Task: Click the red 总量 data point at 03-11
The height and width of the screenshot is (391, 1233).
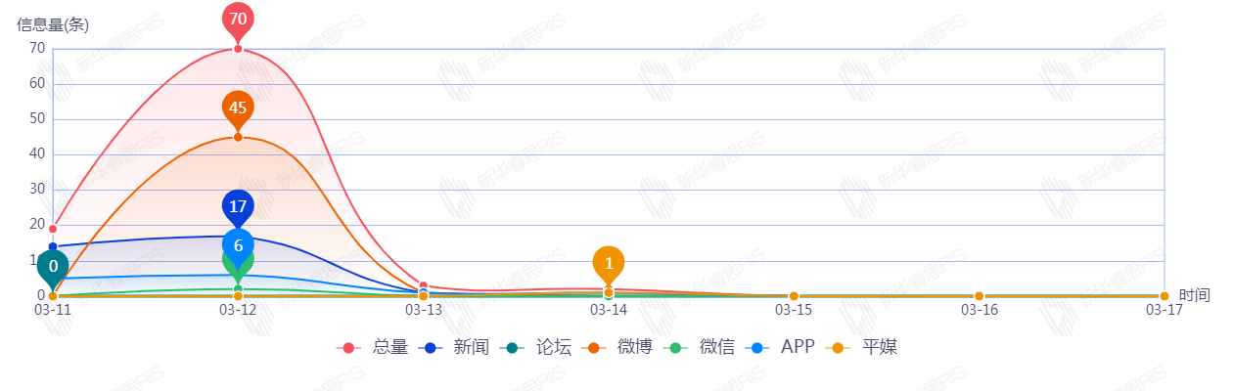Action: click(x=53, y=229)
